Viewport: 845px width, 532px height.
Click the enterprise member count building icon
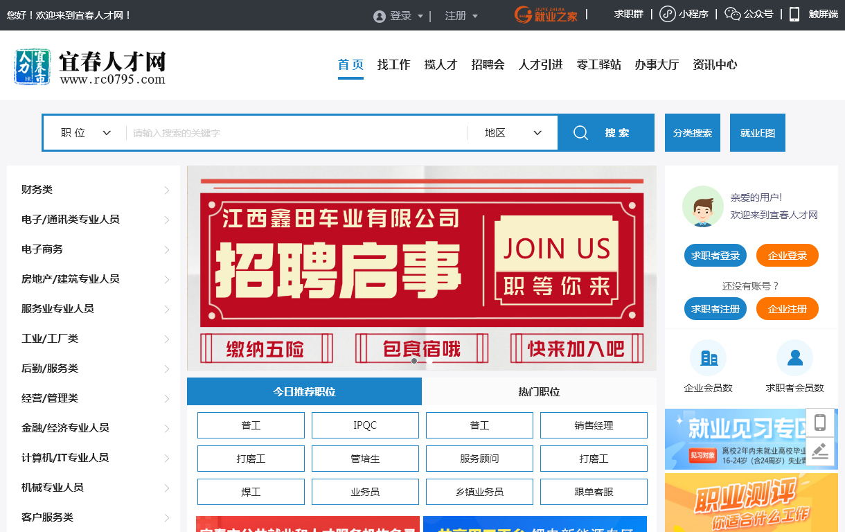pos(708,358)
